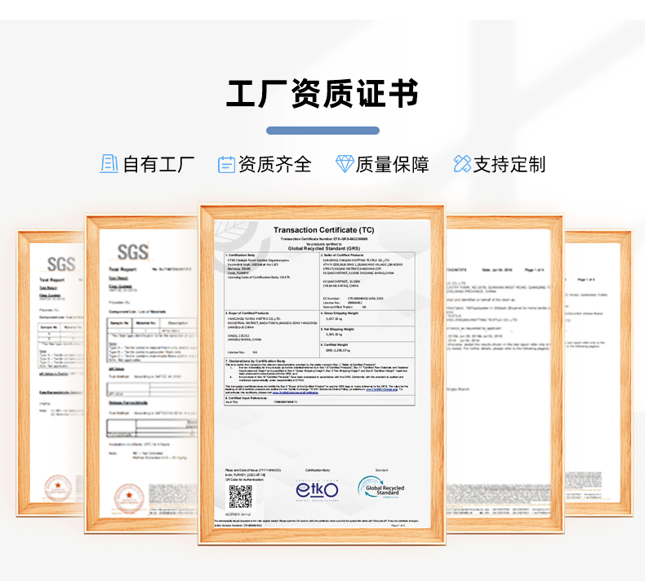The image size is (645, 581).
Task: Click the diamond icon beside 质量保障
Action: (x=345, y=164)
